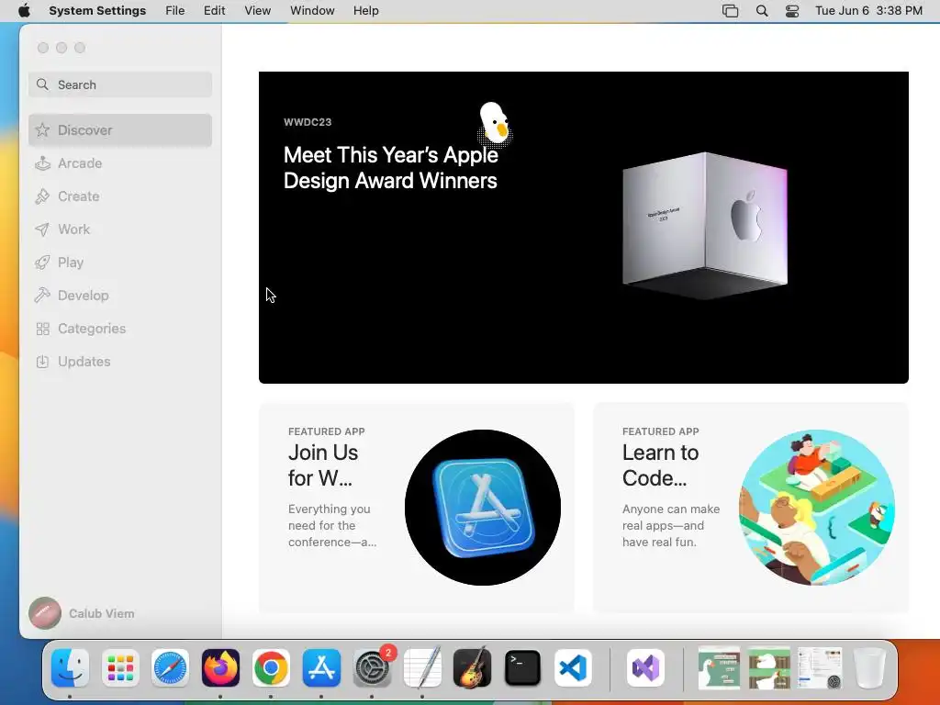The image size is (940, 705).
Task: Open the Arcade joystick icon in sidebar
Action: [x=42, y=163]
